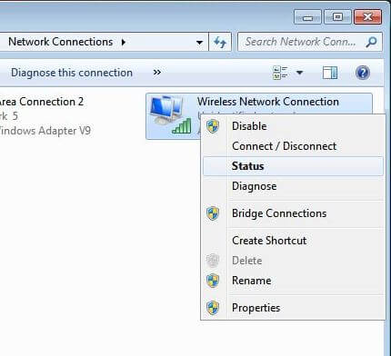Click the shield icon next to Disable

(213, 126)
